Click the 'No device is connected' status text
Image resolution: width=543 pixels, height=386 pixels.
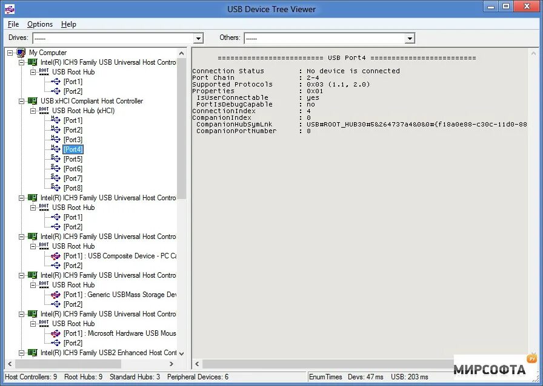tap(353, 71)
